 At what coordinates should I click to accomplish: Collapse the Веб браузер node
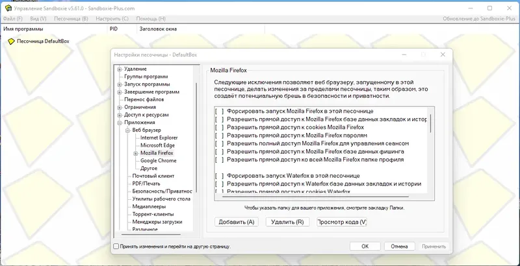coord(127,130)
